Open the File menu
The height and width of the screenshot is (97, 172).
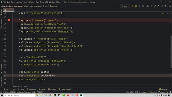click(5, 2)
